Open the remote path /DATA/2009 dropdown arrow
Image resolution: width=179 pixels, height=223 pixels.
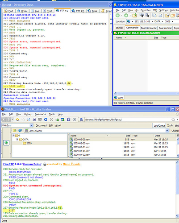167,131
